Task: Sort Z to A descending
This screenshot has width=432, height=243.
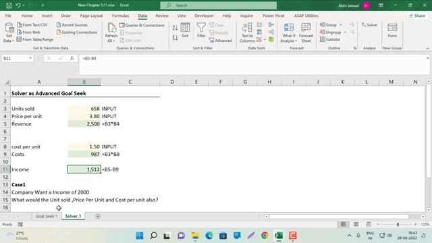Action: click(175, 38)
